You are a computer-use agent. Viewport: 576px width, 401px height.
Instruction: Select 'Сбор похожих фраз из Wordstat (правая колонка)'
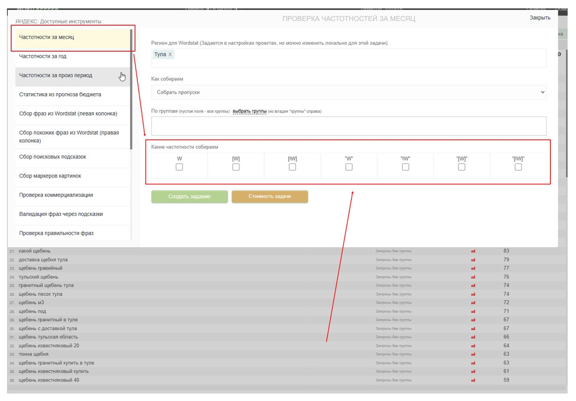(x=73, y=136)
